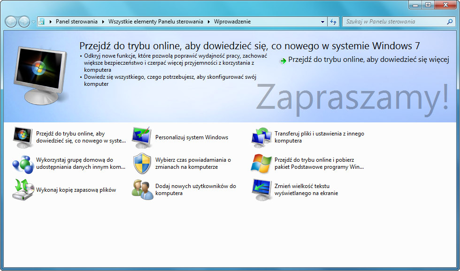460x271 pixels.
Task: Open Wybierz czas powiadamiania o zmianach text
Action: tap(193, 164)
